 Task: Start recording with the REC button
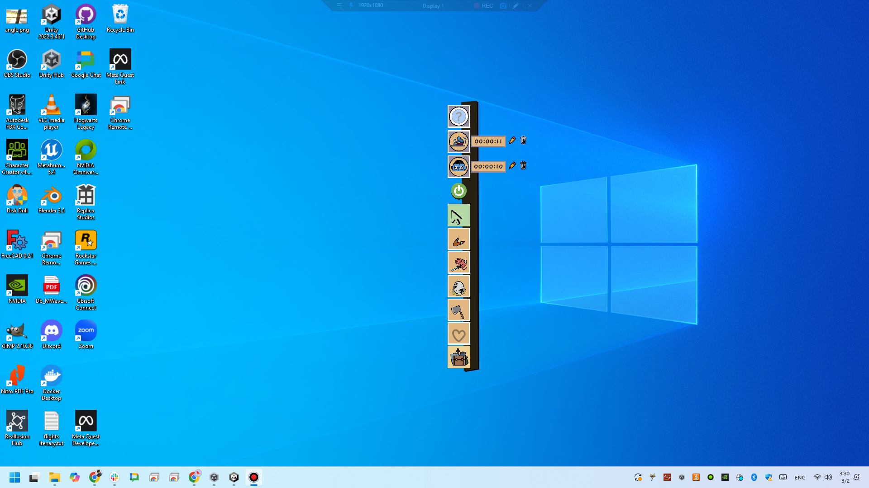pos(483,5)
